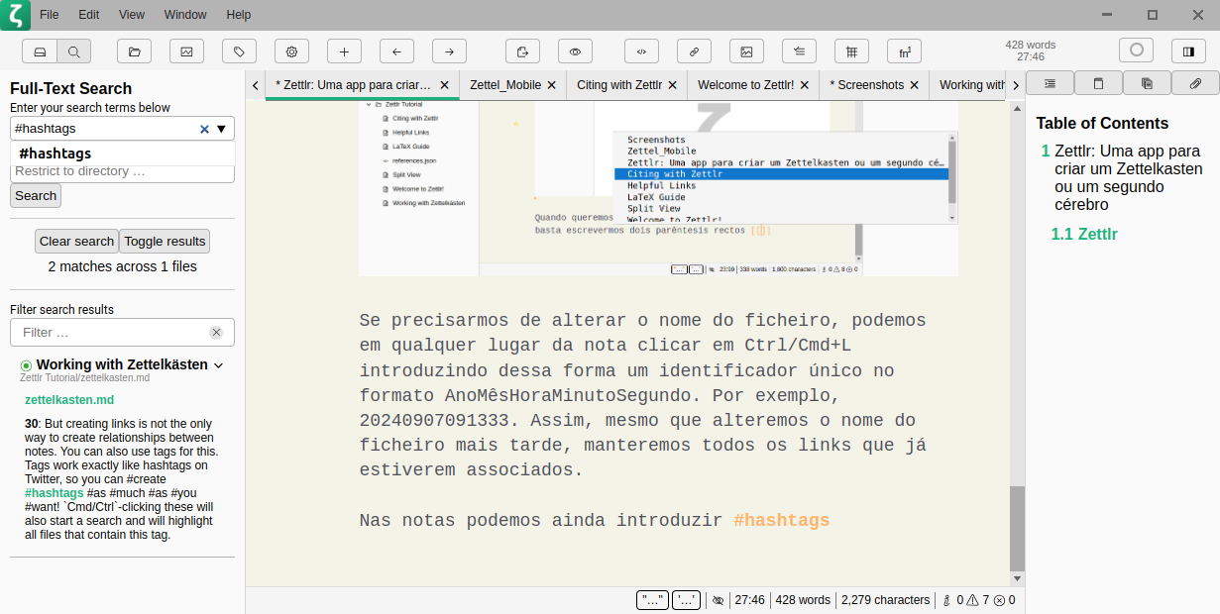This screenshot has width=1220, height=614.
Task: Clear the #hashtags search term
Action: click(205, 129)
